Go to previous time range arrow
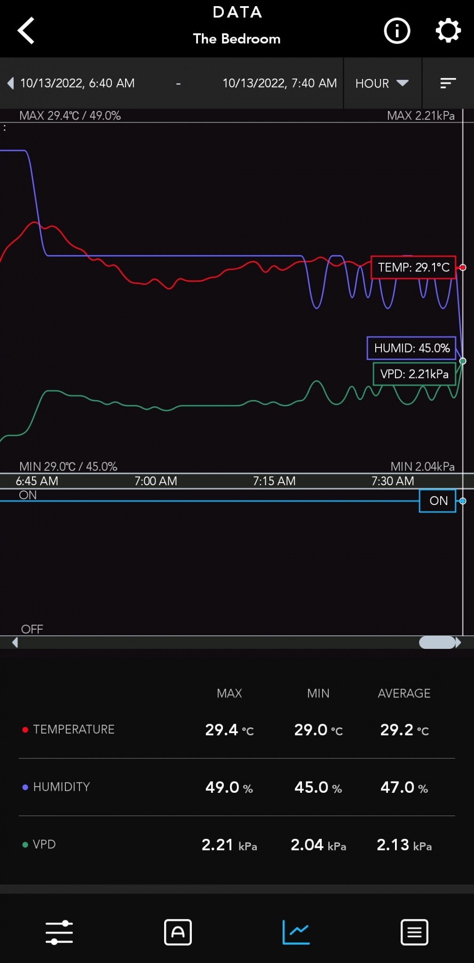 tap(10, 83)
